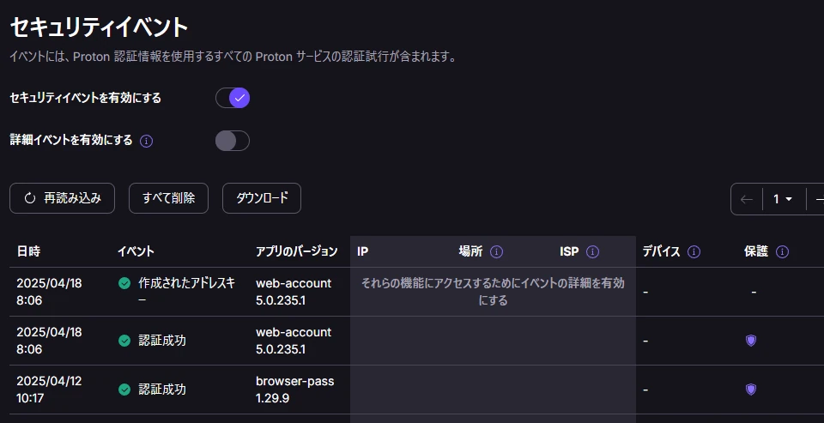Image resolution: width=824 pixels, height=423 pixels.
Task: Click the shield icon in 8:06 認証成功 row
Action: pyautogui.click(x=751, y=341)
